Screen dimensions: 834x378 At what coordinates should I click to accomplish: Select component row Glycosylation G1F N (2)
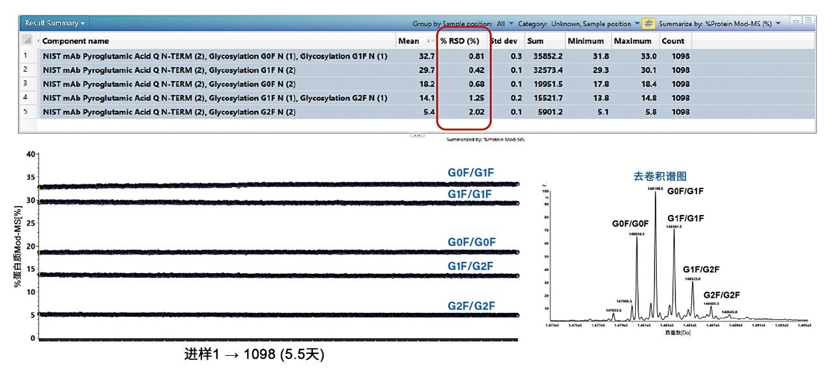click(x=169, y=70)
